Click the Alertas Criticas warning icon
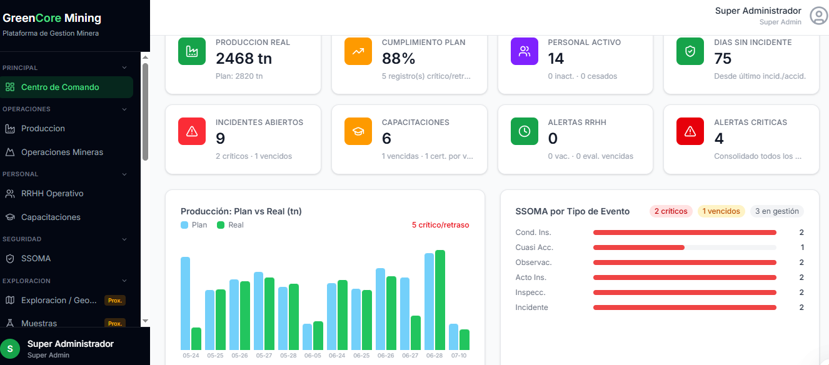The width and height of the screenshot is (829, 365). coord(690,131)
